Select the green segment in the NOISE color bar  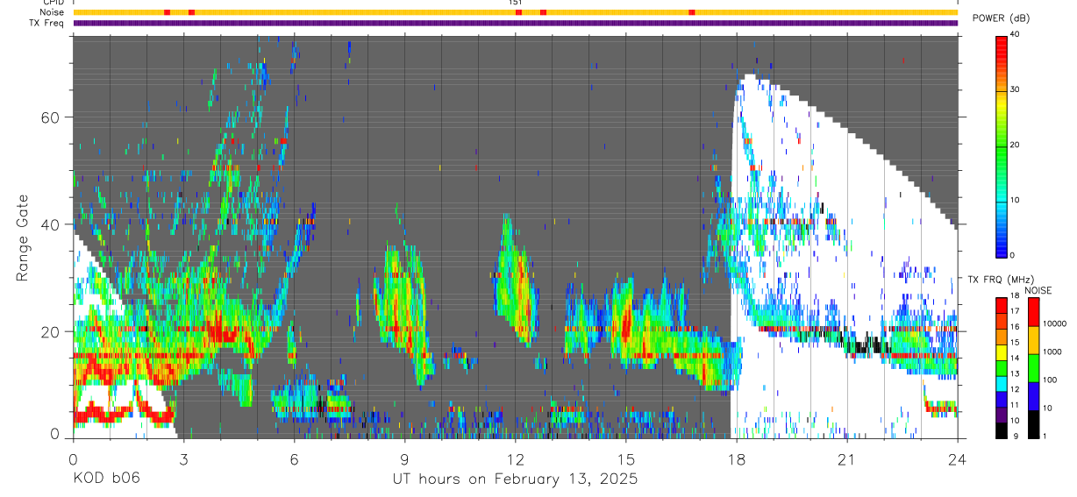coord(1033,367)
